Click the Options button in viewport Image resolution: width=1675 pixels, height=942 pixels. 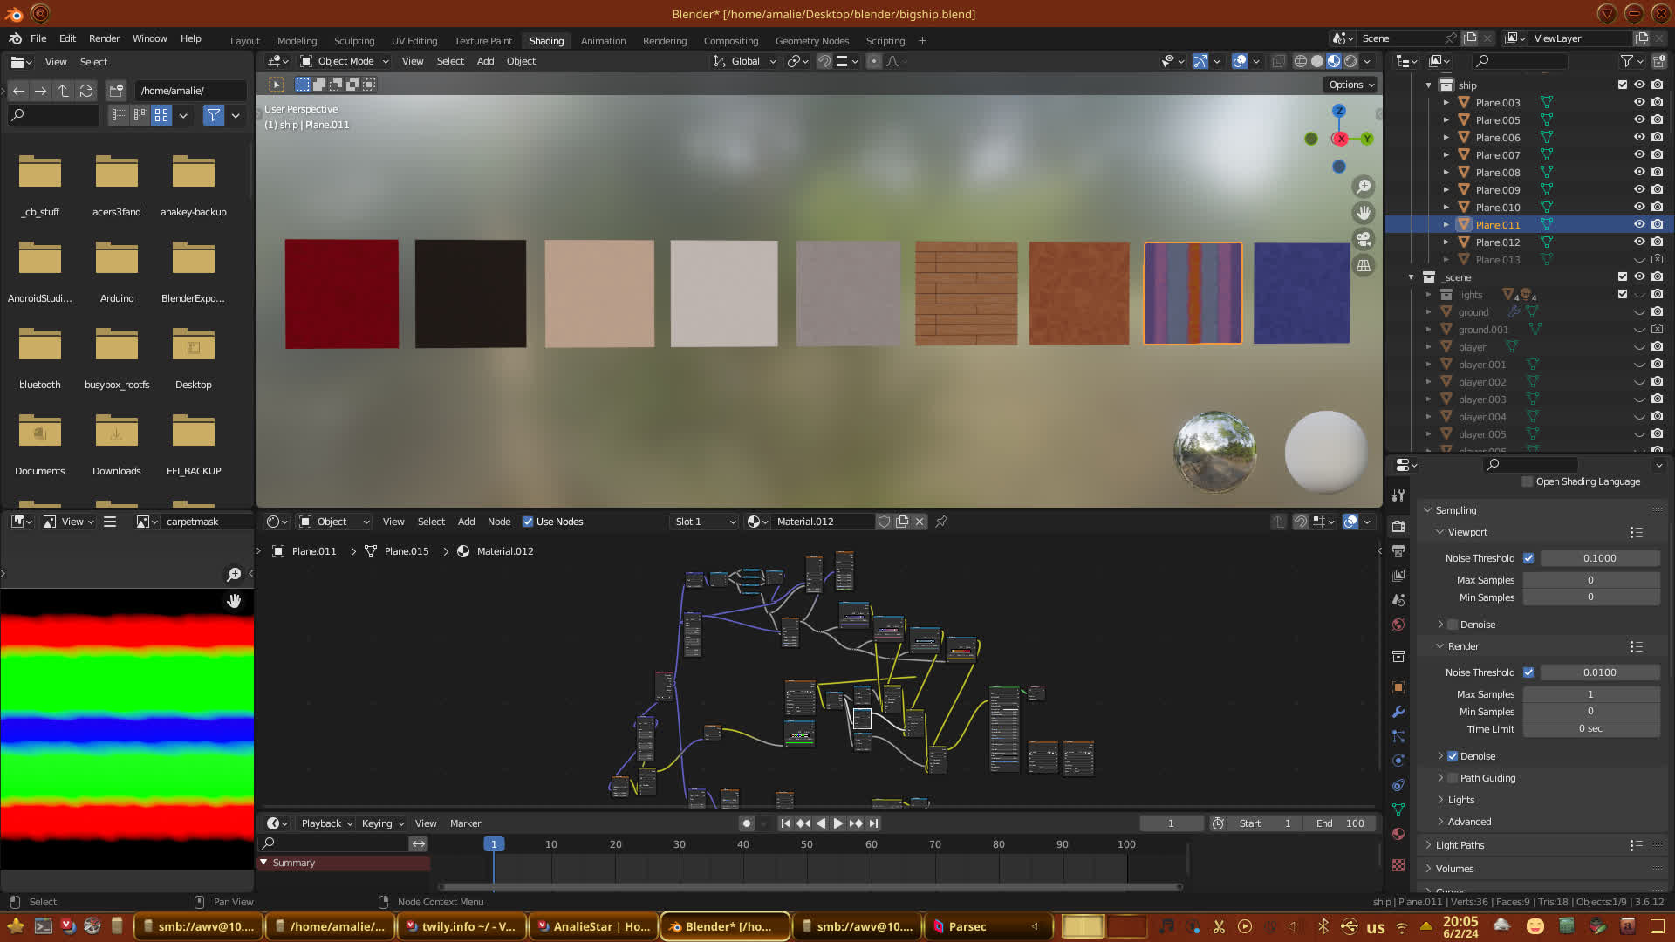tap(1350, 85)
